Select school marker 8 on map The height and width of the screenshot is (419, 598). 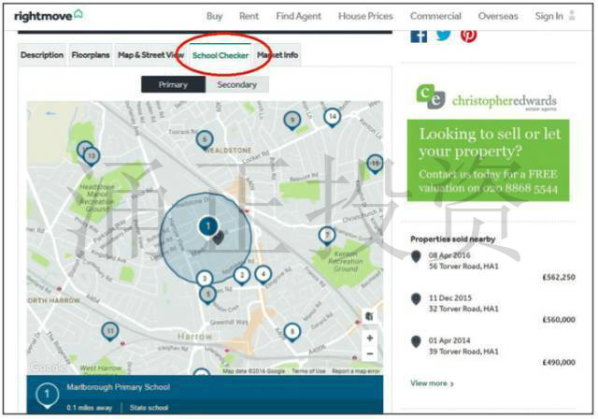[292, 332]
